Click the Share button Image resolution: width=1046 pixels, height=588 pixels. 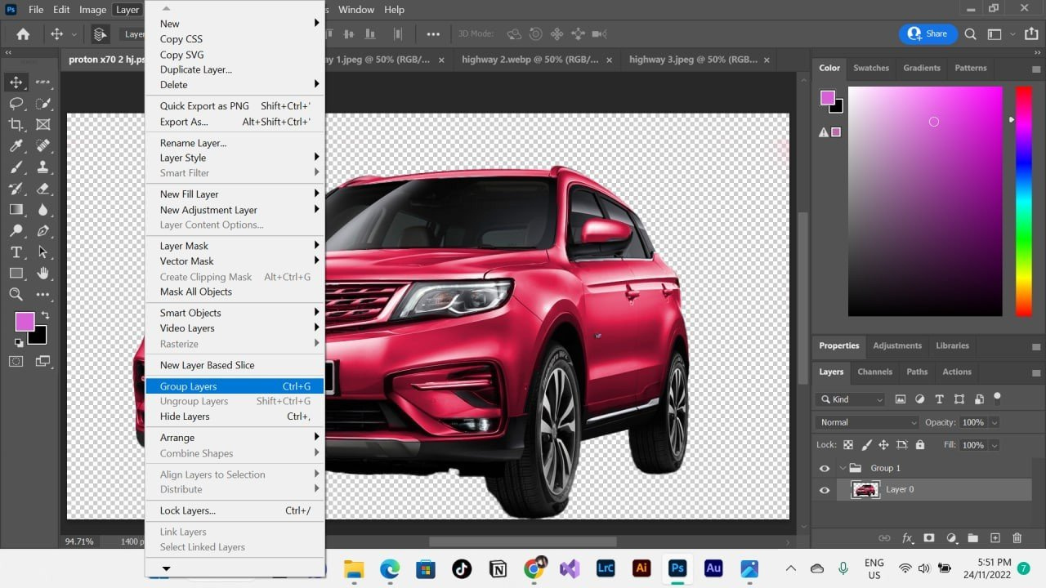pyautogui.click(x=928, y=33)
